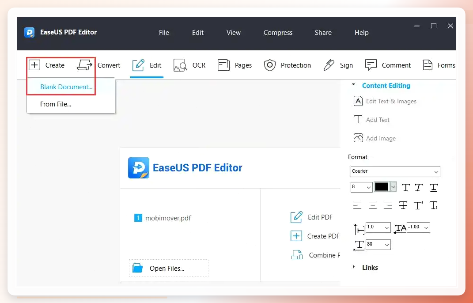Align text right
473x303 pixels.
click(388, 205)
